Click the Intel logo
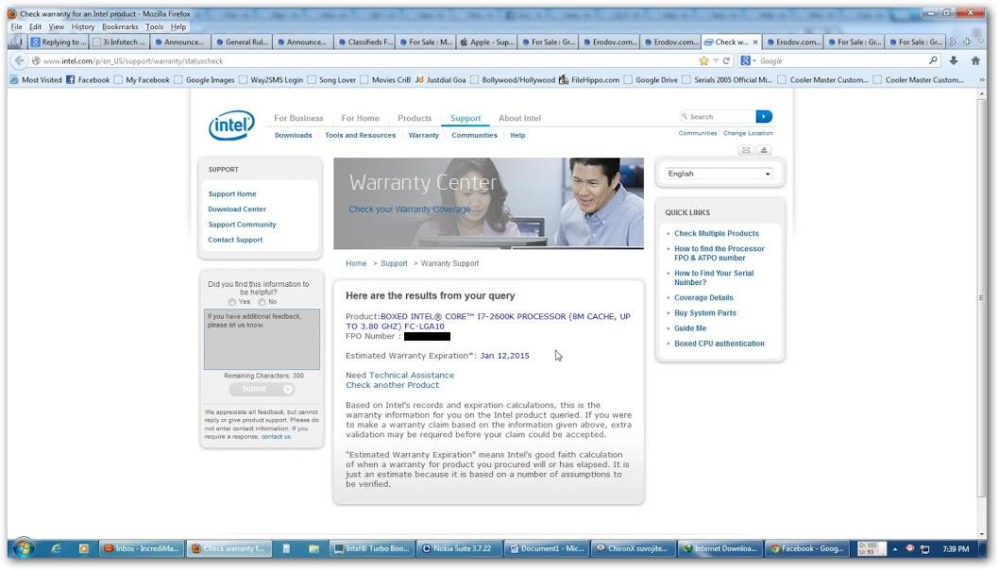This screenshot has height=570, width=999. pos(231,126)
